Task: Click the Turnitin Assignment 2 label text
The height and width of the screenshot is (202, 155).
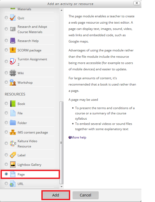Action: pos(32,62)
